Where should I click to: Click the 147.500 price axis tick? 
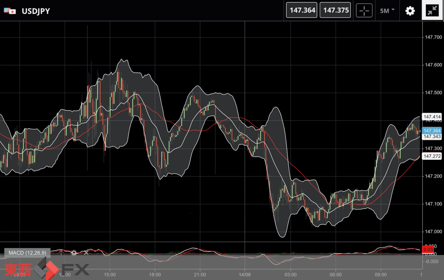point(433,93)
